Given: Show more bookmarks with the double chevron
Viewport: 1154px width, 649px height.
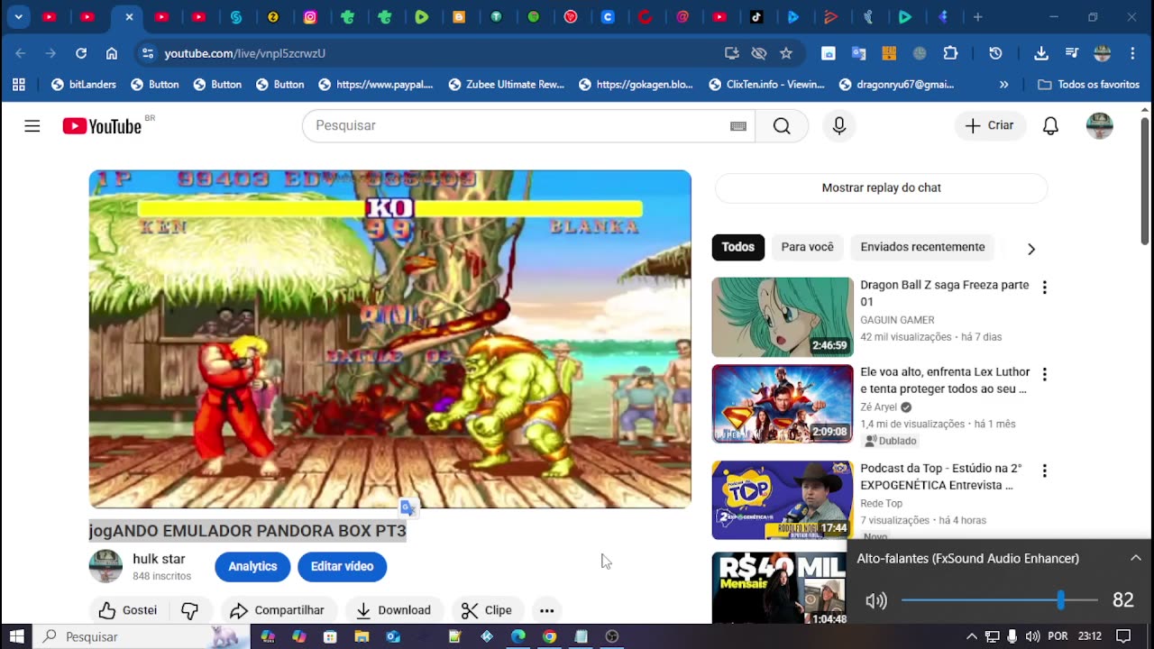Looking at the screenshot, I should click(x=1003, y=85).
